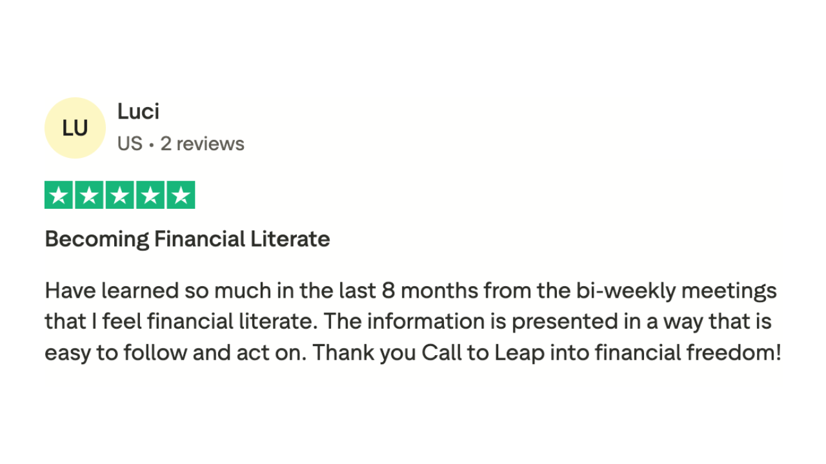Click 'that I feel financial literate' sentence
Image resolution: width=826 pixels, height=464 pixels.
click(181, 322)
